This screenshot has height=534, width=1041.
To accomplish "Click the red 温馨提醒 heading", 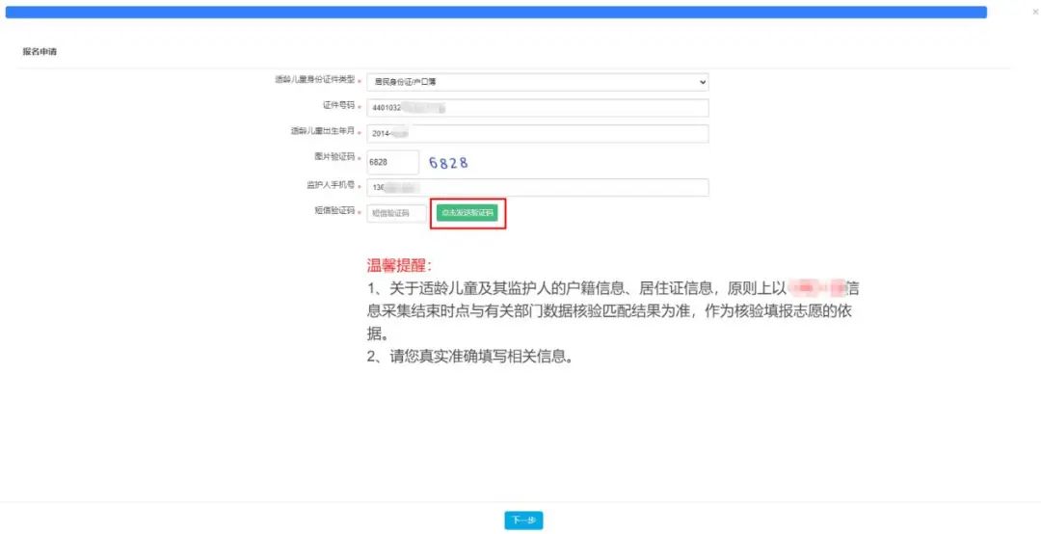I will coord(400,265).
